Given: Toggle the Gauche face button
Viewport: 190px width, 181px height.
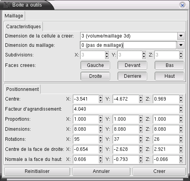Looking at the screenshot, I should [95, 65].
